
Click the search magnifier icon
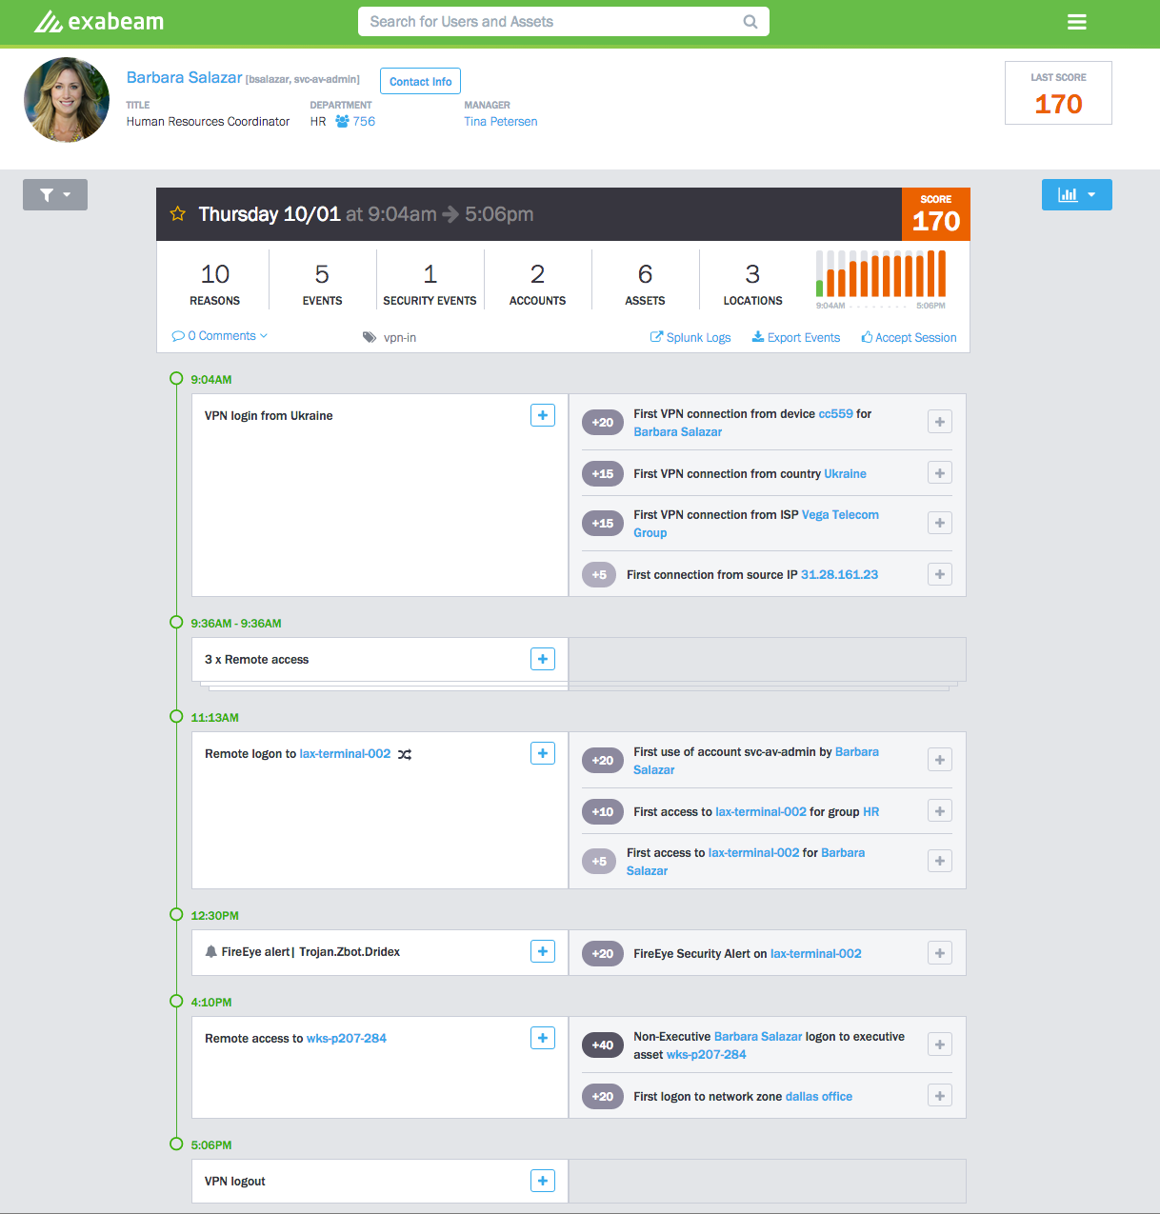click(750, 22)
